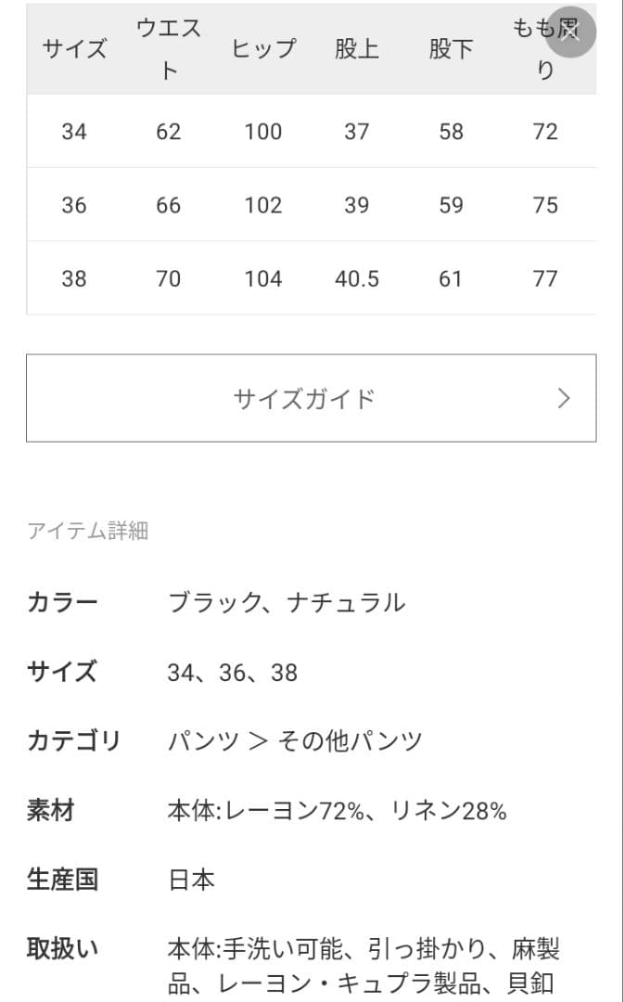Click size 36 in the size chart
This screenshot has width=623, height=1002.
coord(74,205)
